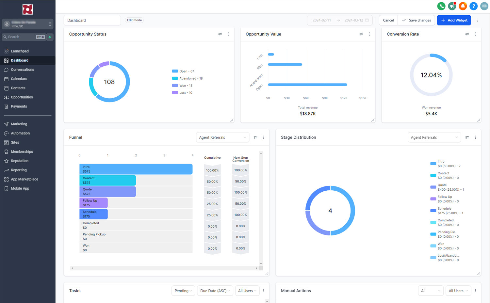
Task: Open Opportunity Status widget options menu
Action: pyautogui.click(x=228, y=34)
